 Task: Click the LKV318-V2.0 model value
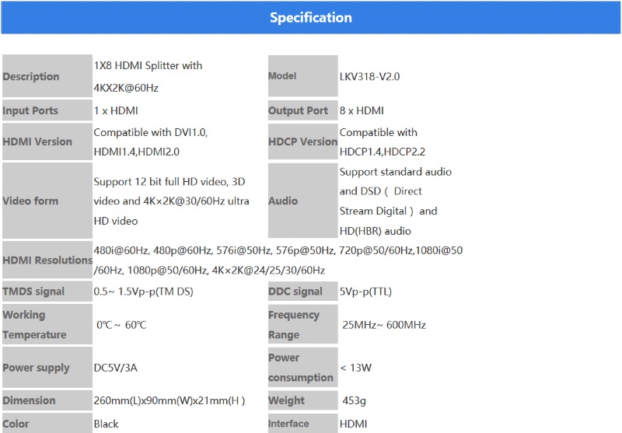tap(370, 76)
